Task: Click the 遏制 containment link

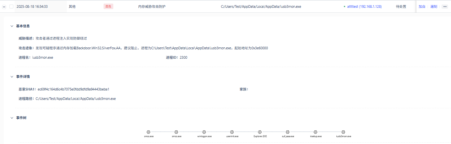Action: tap(434, 6)
